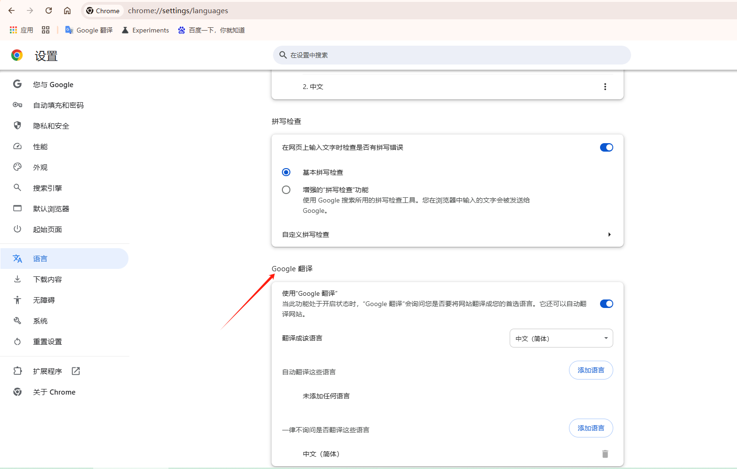
Task: Open 下载内容 settings section
Action: 64,279
